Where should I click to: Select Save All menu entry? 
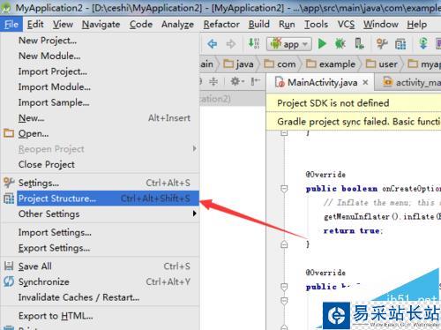pos(100,266)
